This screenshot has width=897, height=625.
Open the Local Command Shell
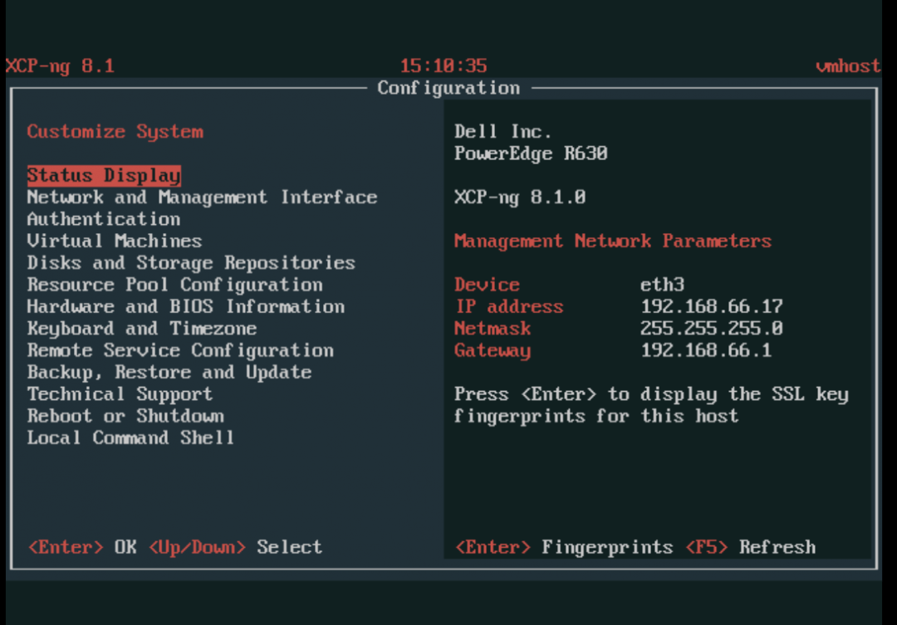(130, 438)
